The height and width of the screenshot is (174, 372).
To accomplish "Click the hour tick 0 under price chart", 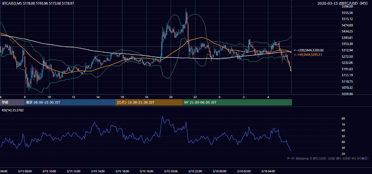I will 219,97.
